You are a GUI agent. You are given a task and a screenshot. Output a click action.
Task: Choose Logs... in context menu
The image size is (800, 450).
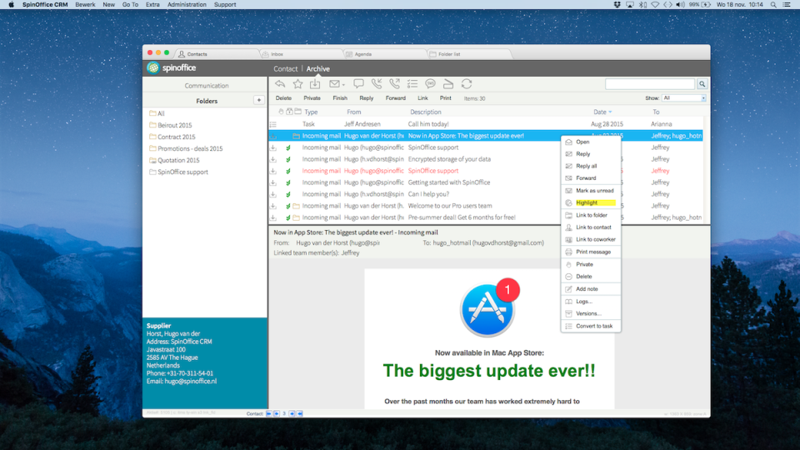(x=591, y=301)
